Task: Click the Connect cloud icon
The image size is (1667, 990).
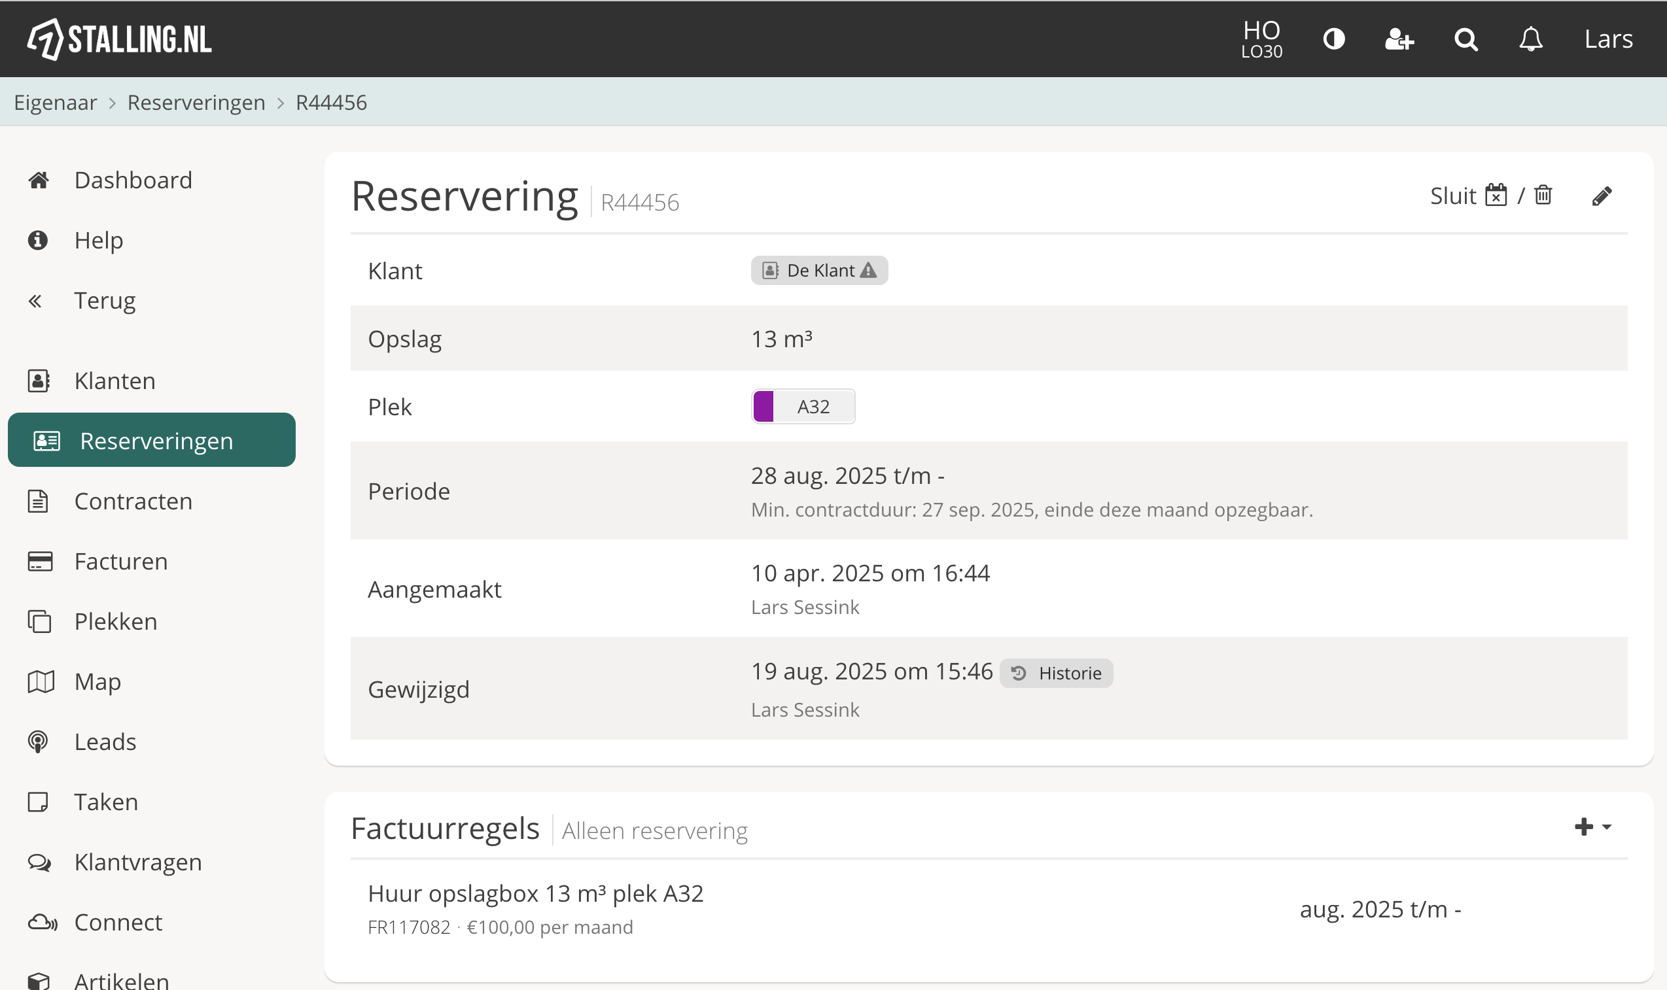Action: (43, 923)
